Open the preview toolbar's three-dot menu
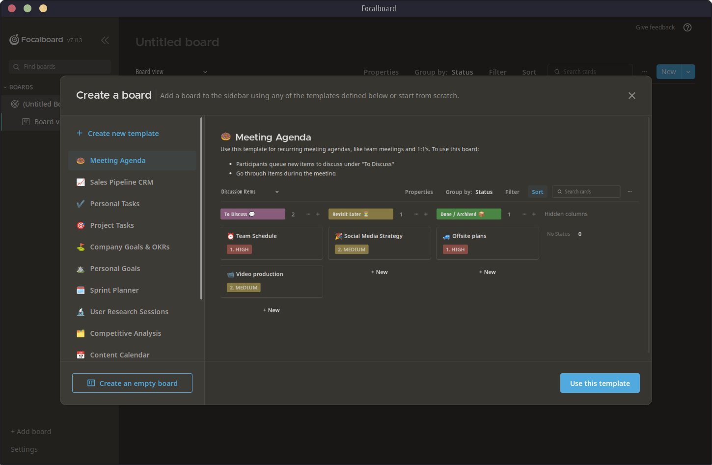This screenshot has height=465, width=712. [x=630, y=192]
